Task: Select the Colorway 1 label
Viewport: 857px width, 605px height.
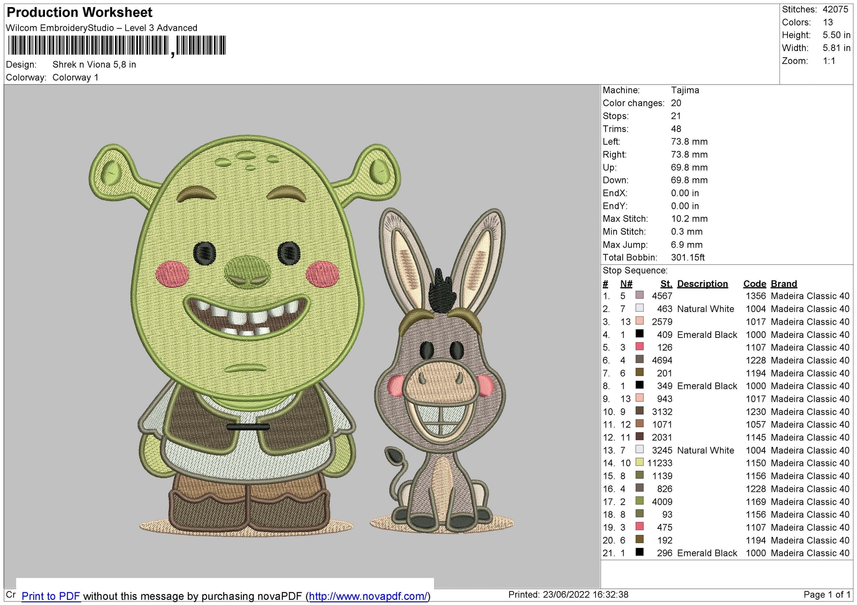Action: (76, 77)
